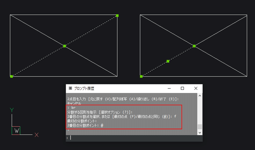Minimize the プロンプト履歴 window

click(x=169, y=89)
